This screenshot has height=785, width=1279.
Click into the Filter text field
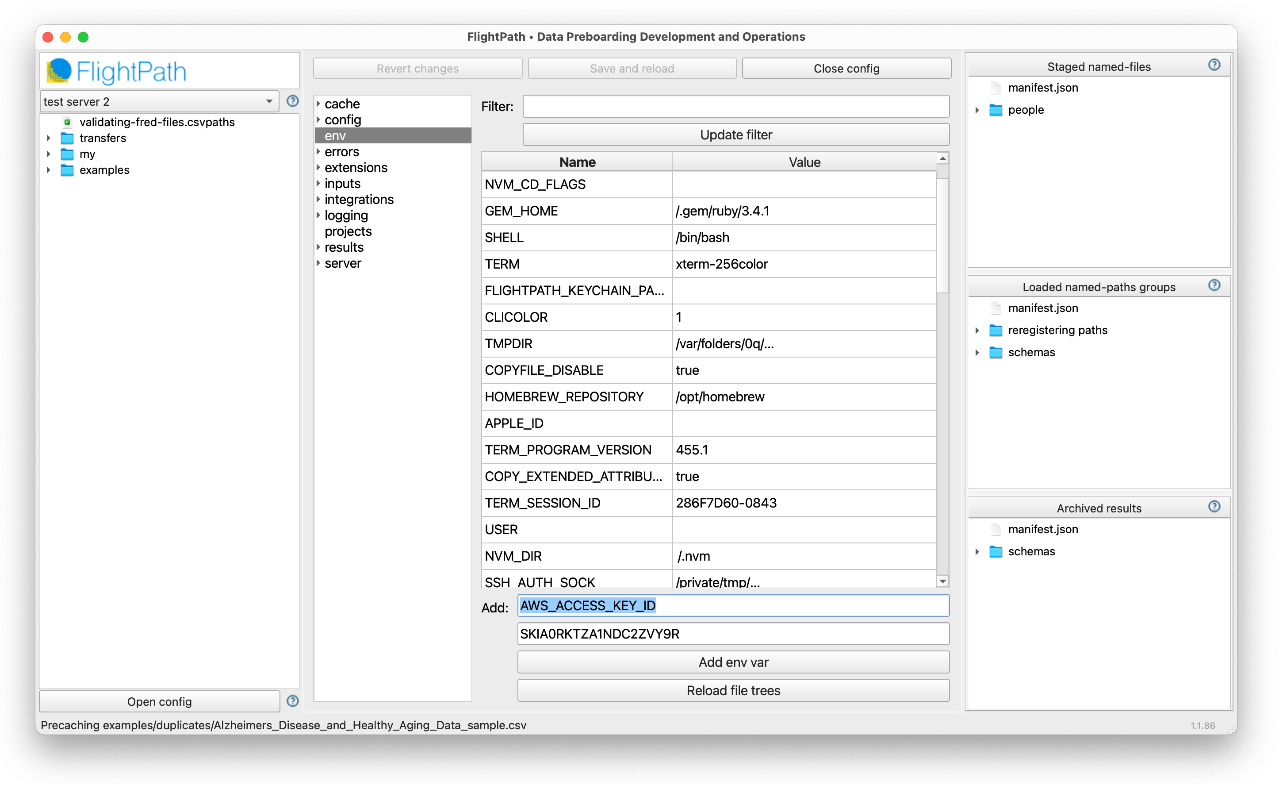pos(735,107)
